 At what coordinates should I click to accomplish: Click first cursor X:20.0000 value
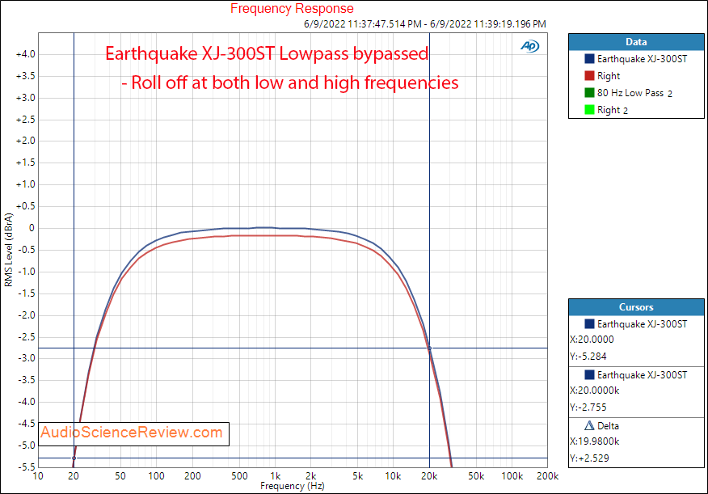[592, 339]
